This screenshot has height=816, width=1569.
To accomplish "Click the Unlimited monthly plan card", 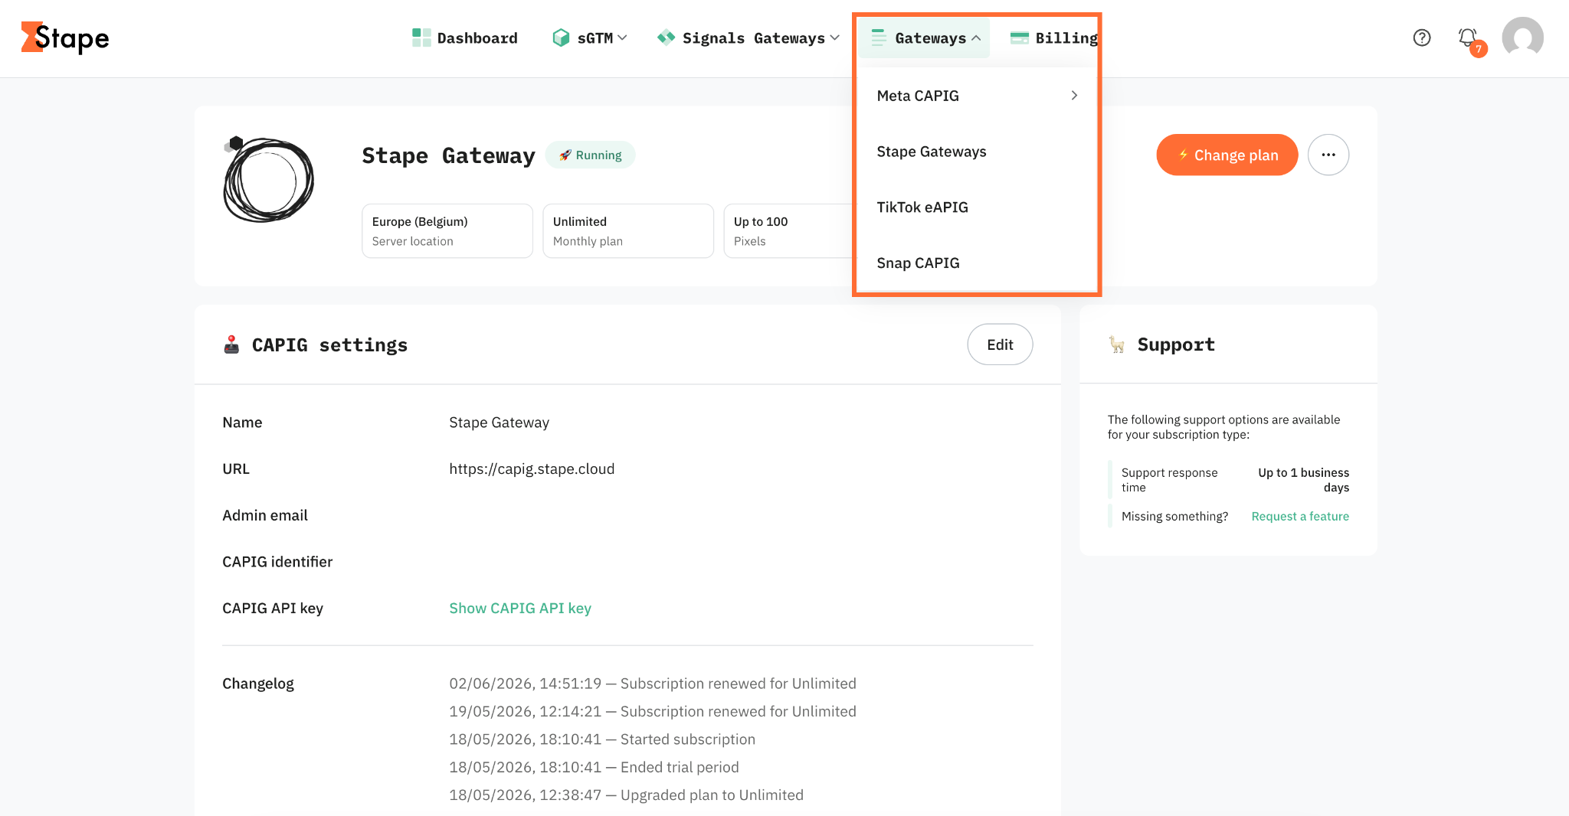I will [x=628, y=231].
